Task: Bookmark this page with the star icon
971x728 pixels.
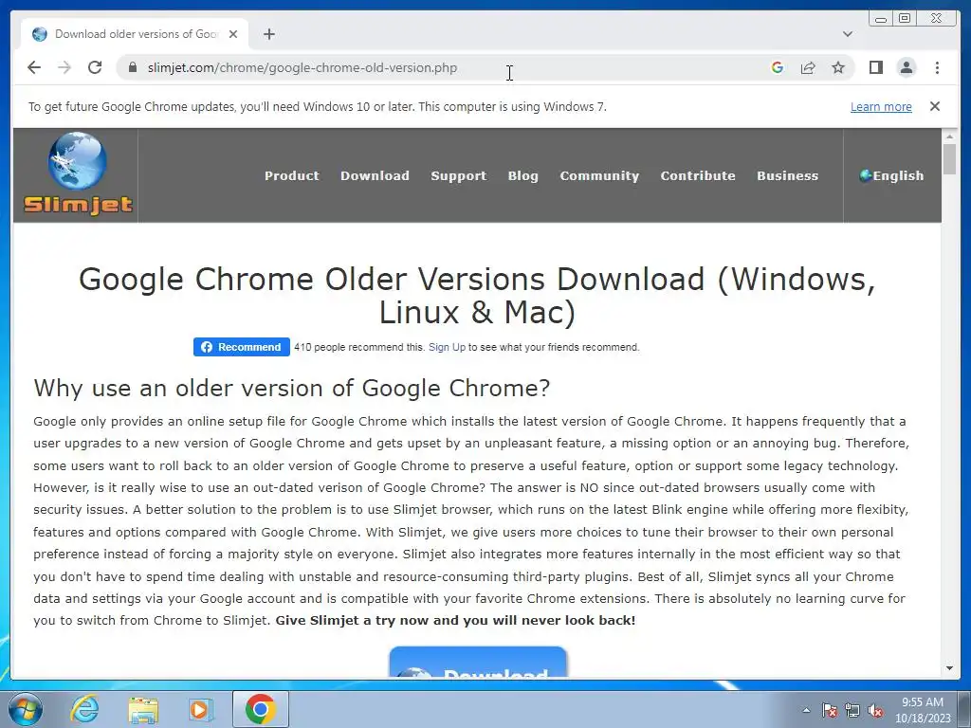Action: 838,67
